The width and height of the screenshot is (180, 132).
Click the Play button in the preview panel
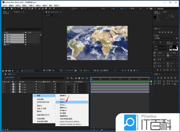coord(165,32)
